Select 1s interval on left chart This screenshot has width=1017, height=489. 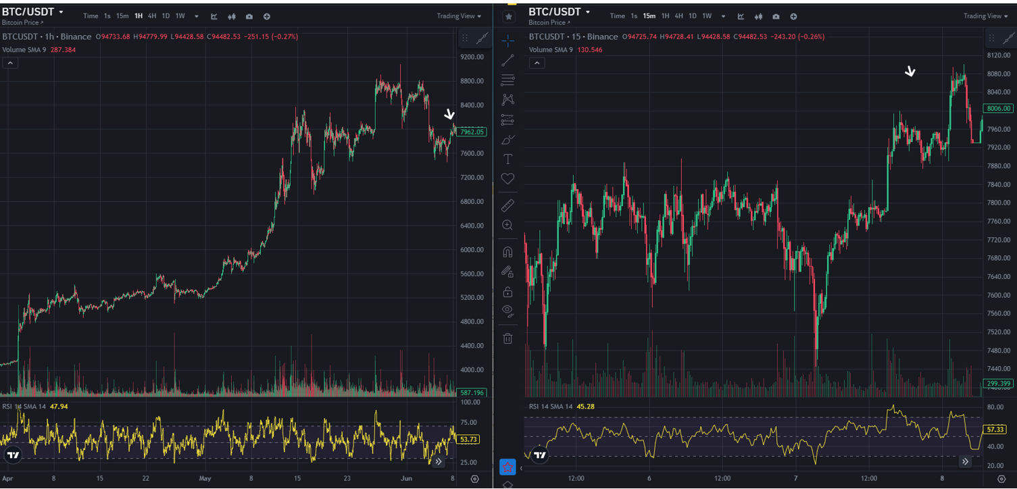click(x=107, y=16)
